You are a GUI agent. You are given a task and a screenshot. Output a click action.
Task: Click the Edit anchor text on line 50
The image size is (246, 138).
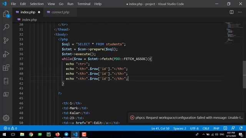(98, 123)
